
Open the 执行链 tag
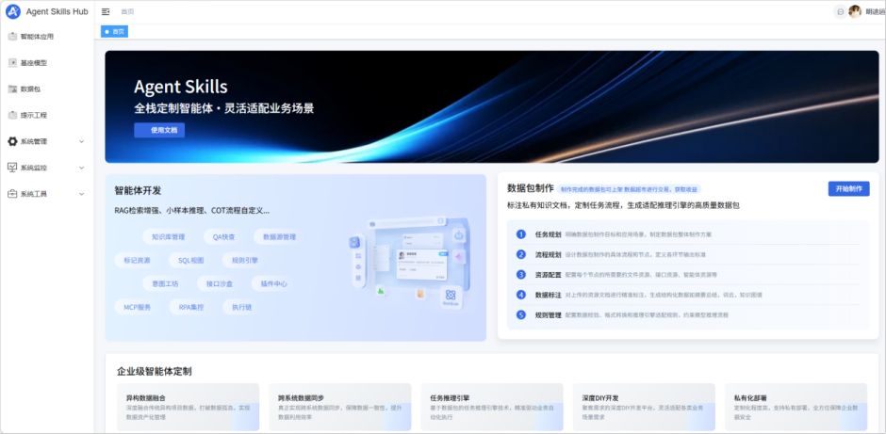click(241, 308)
